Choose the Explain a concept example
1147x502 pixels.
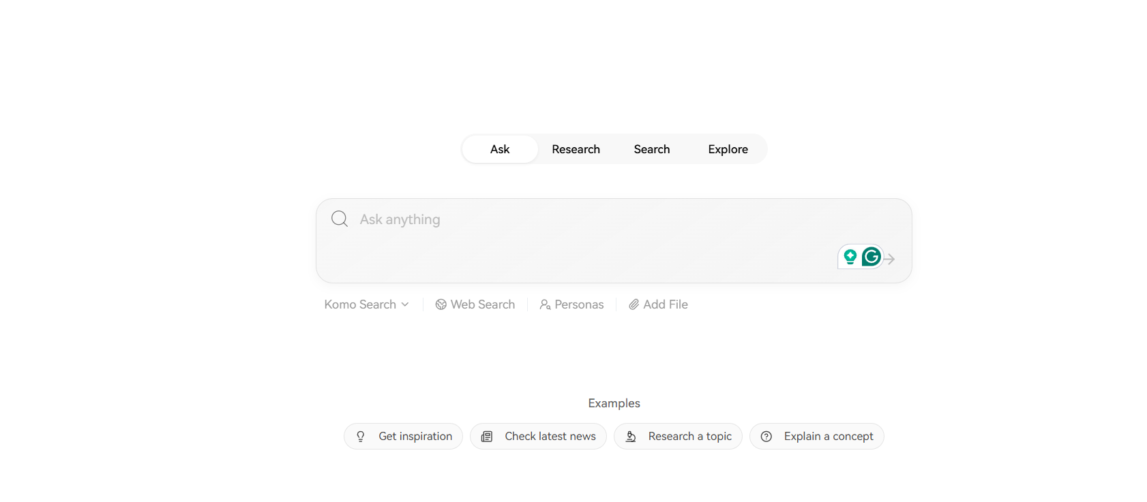tap(816, 436)
